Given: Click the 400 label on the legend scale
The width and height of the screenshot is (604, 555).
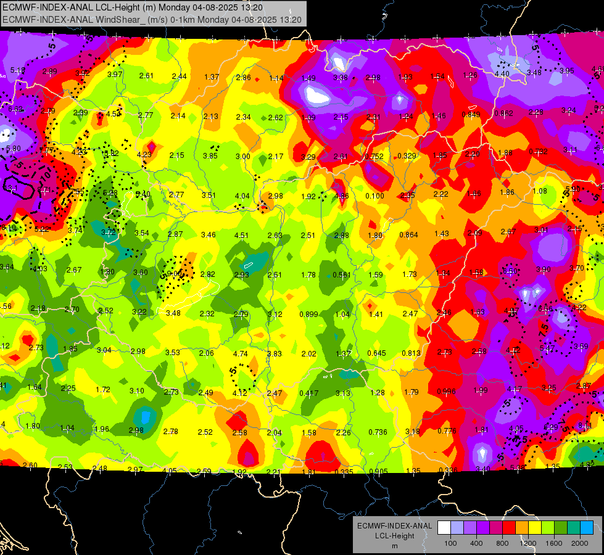Looking at the screenshot, I should click(x=476, y=543).
